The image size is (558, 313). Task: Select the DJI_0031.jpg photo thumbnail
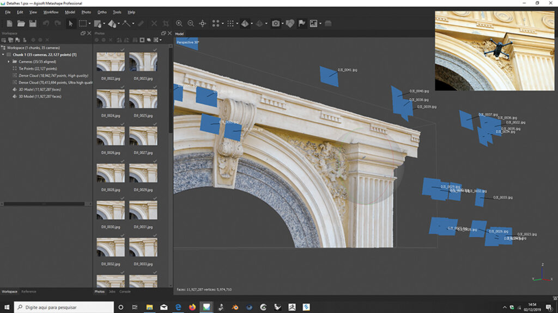(x=143, y=210)
